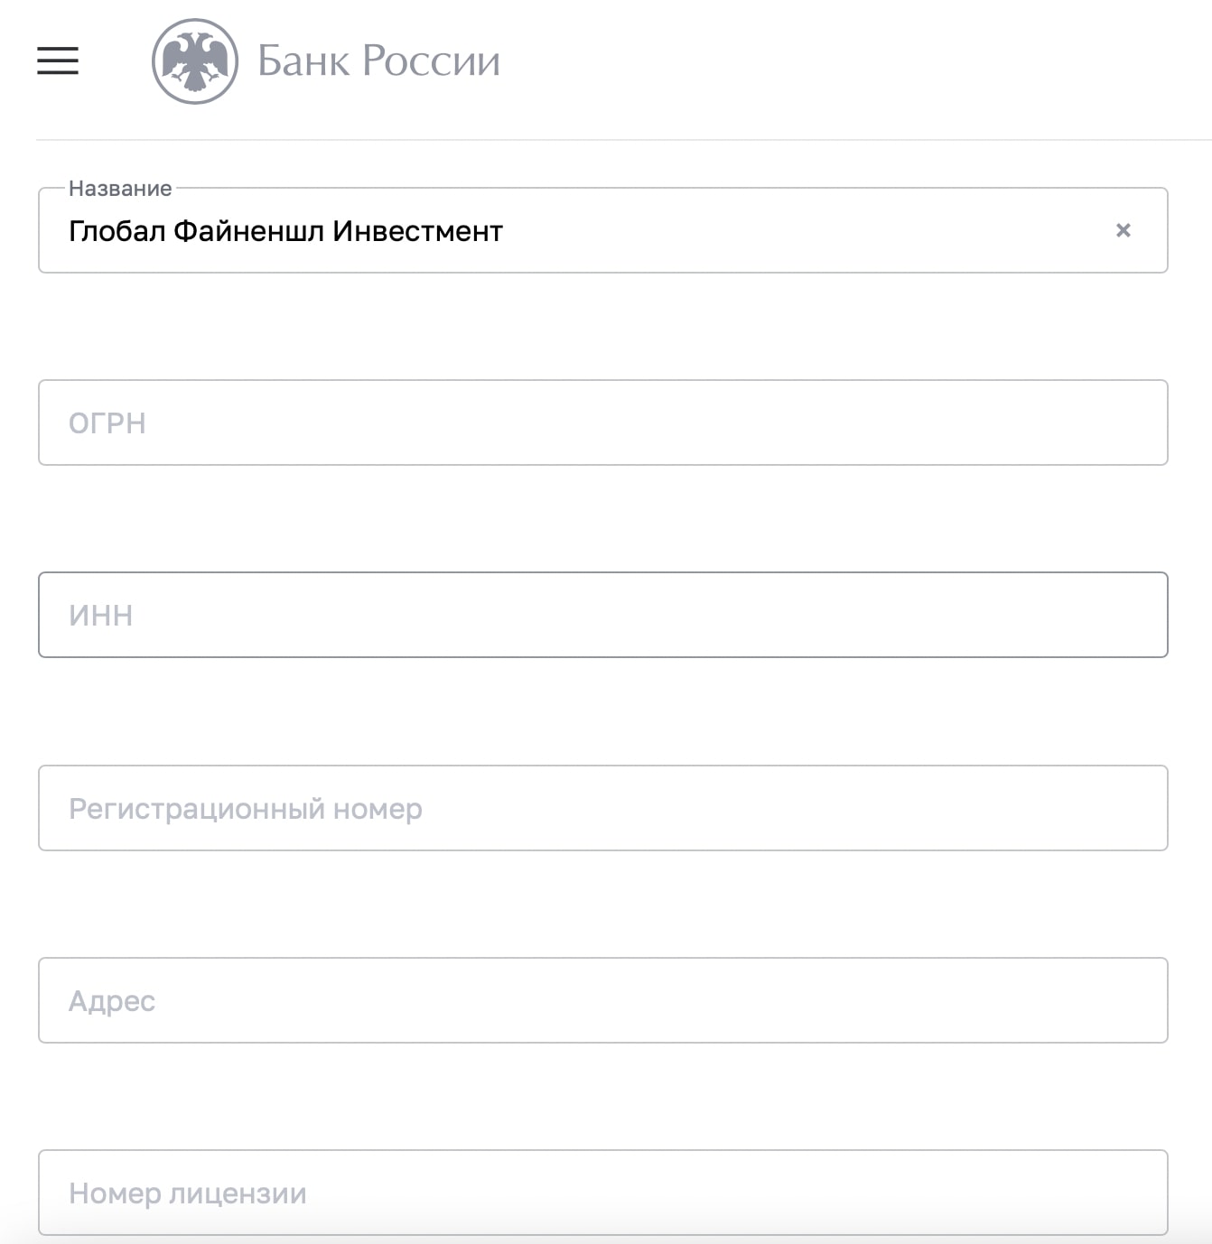Place cursor after the word Инвестмент
1212x1244 pixels.
pos(505,231)
